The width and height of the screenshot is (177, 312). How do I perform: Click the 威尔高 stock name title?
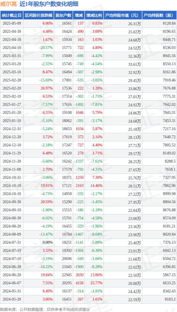pos(9,4)
